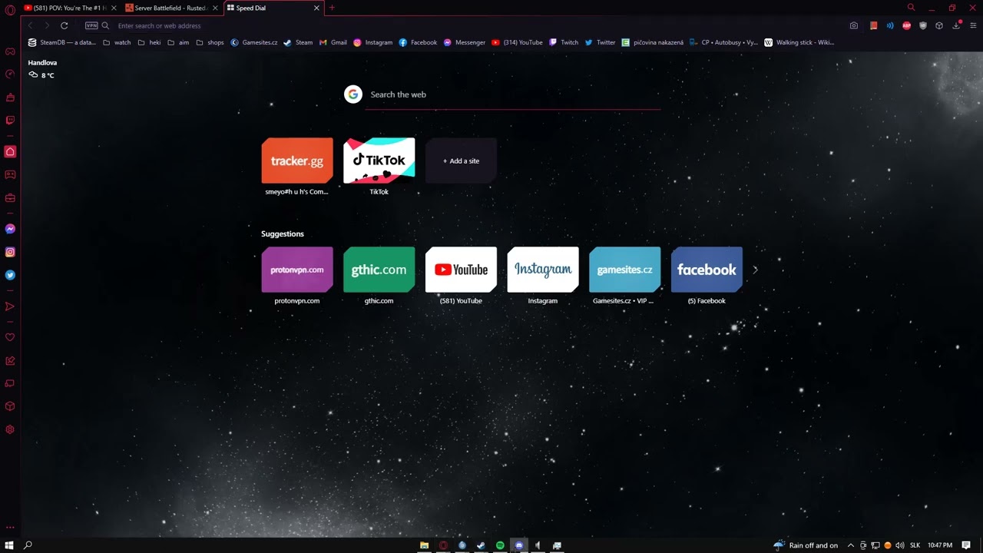Show hidden system tray icons chevron
Image resolution: width=983 pixels, height=553 pixels.
coord(850,545)
